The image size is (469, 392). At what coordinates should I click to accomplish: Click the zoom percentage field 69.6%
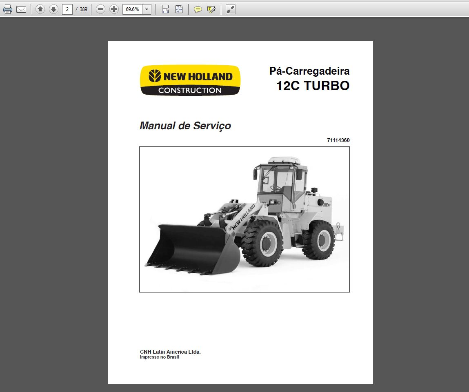pyautogui.click(x=133, y=9)
